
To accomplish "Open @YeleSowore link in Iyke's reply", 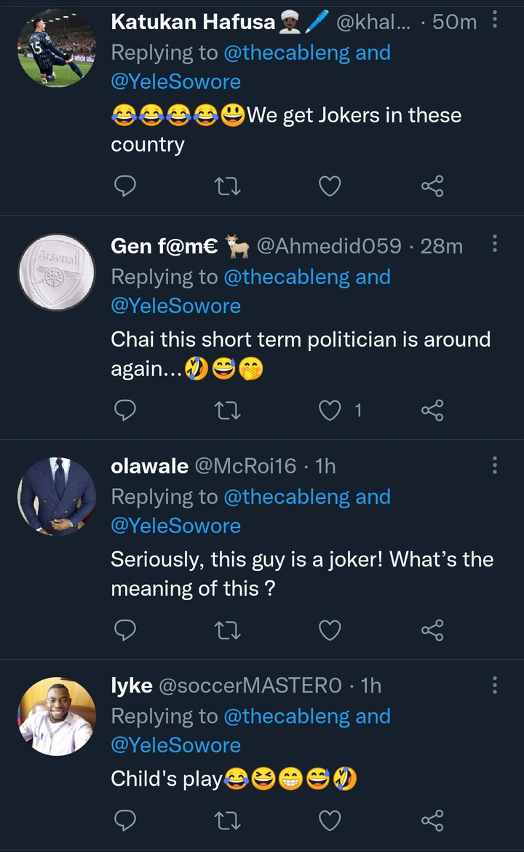I will pos(175,746).
